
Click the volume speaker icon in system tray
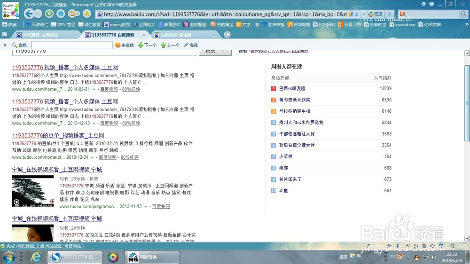[433, 257]
